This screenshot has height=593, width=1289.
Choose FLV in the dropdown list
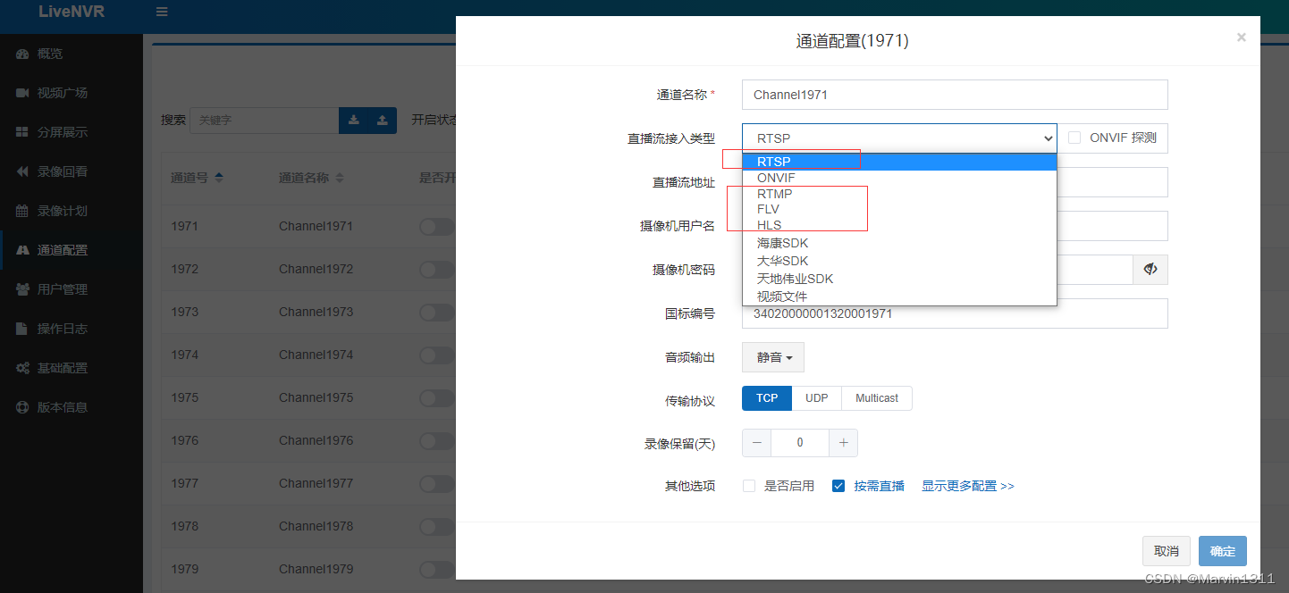(899, 209)
